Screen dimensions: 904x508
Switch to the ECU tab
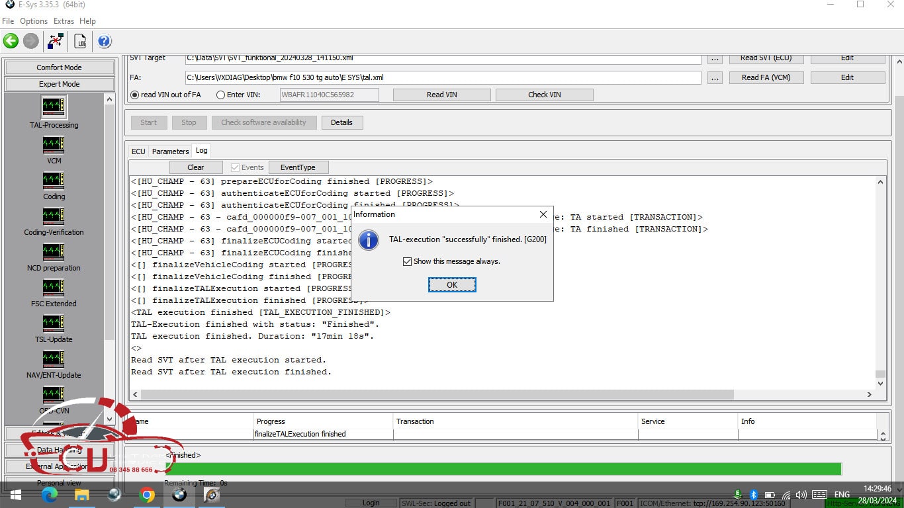point(138,151)
